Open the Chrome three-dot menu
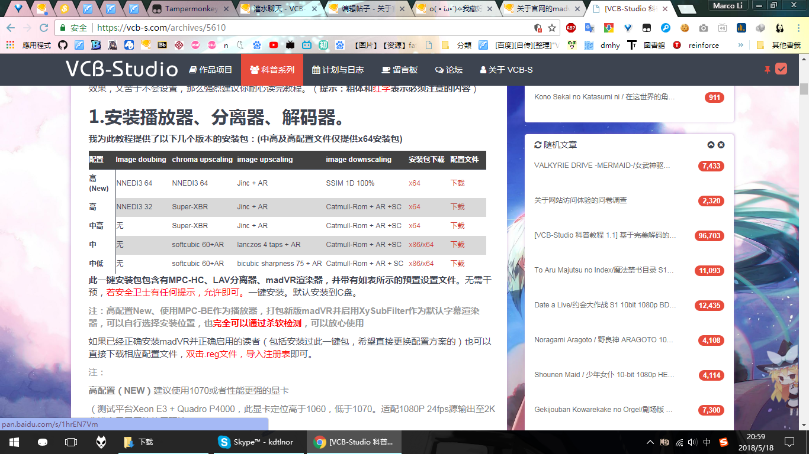This screenshot has width=809, height=454. click(x=799, y=28)
